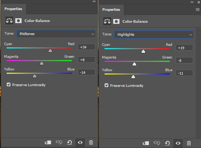Click the Preserve Luminosity label in Midtones panel
The image size is (201, 148).
tap(29, 85)
